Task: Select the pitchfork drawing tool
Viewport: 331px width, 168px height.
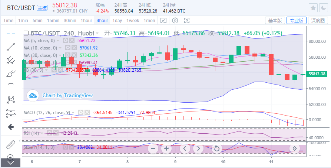Action: pyautogui.click(x=10, y=60)
